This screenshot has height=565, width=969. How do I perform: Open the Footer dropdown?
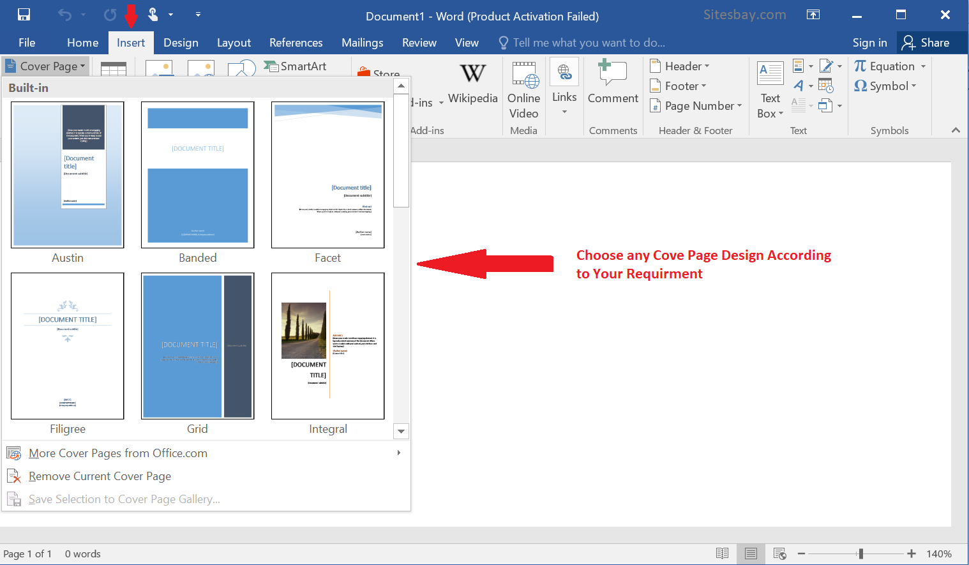coord(678,86)
